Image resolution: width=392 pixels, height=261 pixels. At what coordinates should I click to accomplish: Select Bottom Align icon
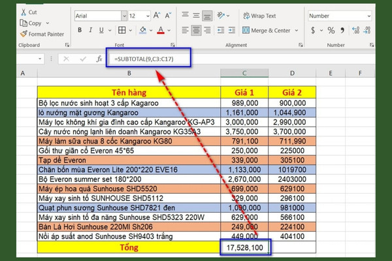click(207, 16)
